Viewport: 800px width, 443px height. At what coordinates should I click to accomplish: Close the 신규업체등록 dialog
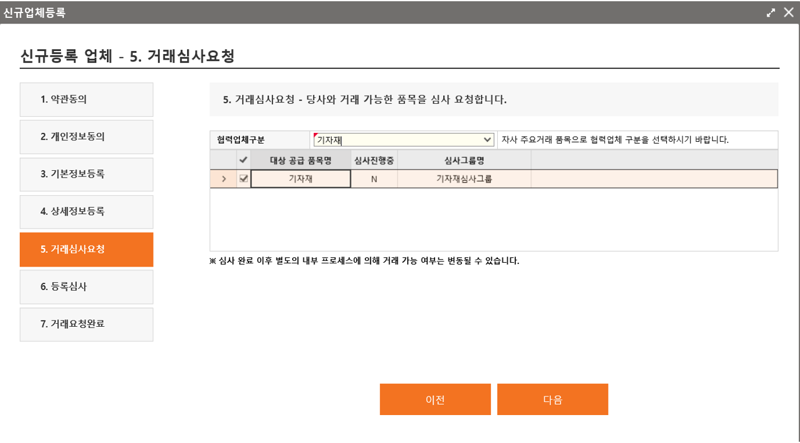click(x=788, y=12)
